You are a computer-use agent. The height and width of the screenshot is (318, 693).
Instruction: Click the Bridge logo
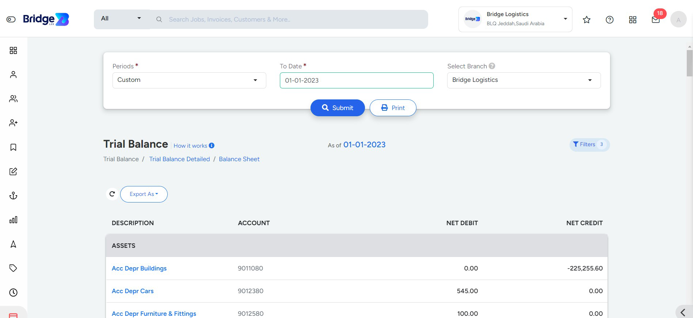click(46, 19)
